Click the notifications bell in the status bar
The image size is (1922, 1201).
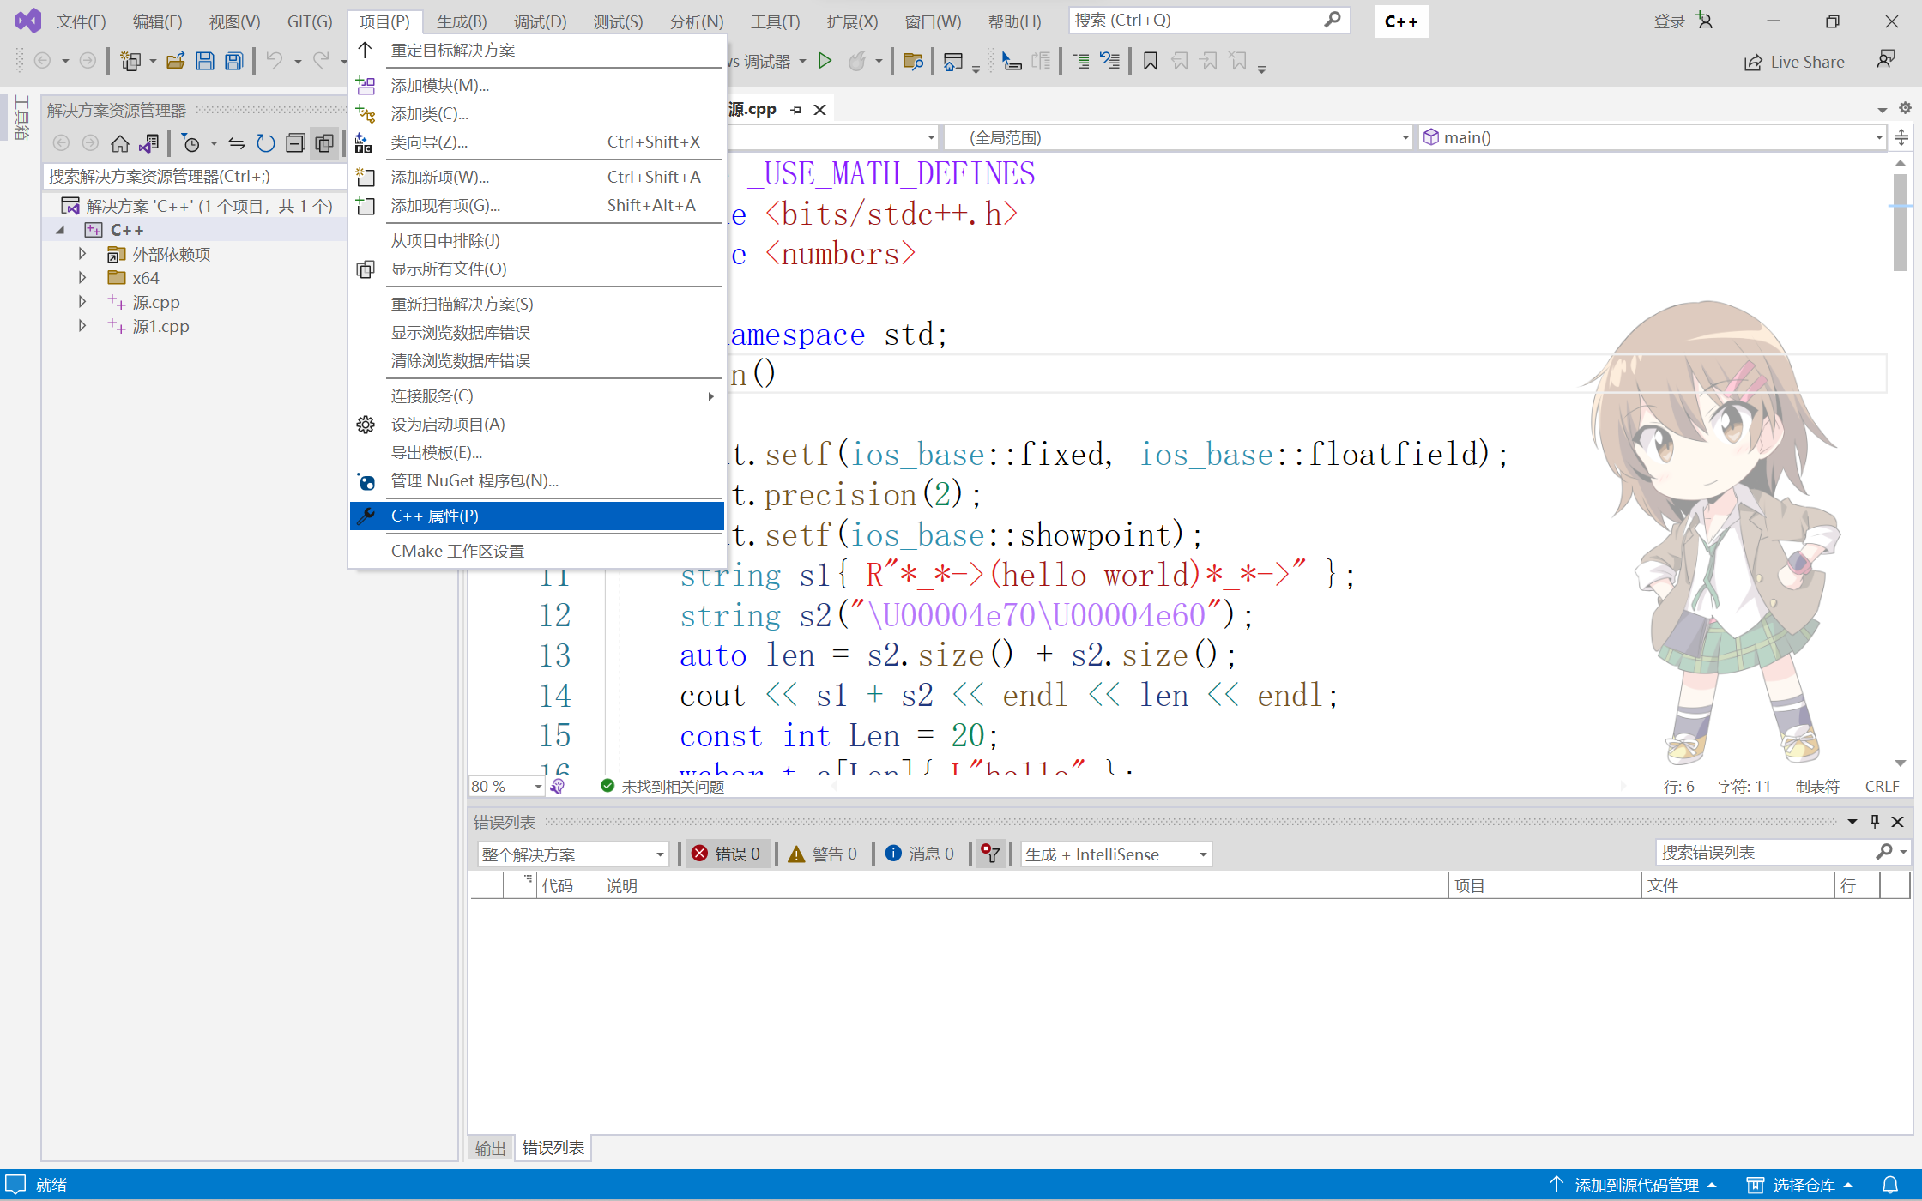[x=1890, y=1185]
